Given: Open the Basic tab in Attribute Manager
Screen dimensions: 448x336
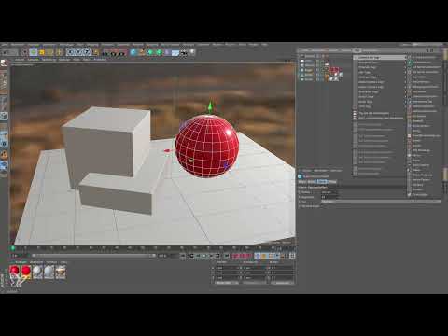Looking at the screenshot, I should (302, 182).
